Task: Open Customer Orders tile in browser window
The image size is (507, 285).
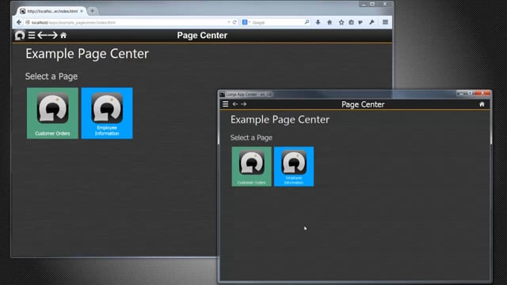Action: [52, 113]
